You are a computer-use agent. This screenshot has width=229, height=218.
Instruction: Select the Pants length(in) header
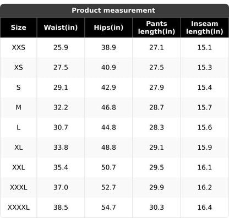click(x=156, y=28)
